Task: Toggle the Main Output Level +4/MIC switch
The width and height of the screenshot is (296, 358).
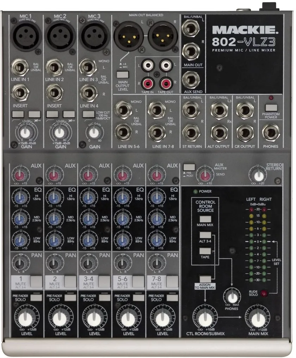Action: click(x=123, y=75)
